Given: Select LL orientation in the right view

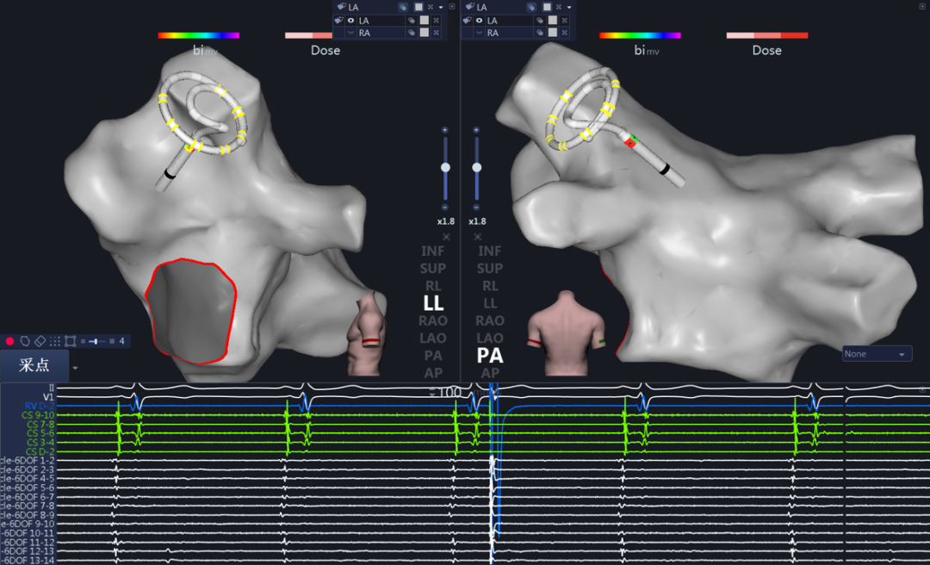Looking at the screenshot, I should (x=490, y=303).
